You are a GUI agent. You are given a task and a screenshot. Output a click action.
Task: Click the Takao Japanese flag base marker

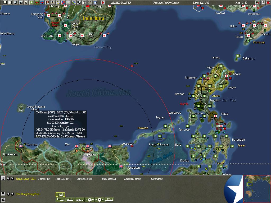coord(249,36)
